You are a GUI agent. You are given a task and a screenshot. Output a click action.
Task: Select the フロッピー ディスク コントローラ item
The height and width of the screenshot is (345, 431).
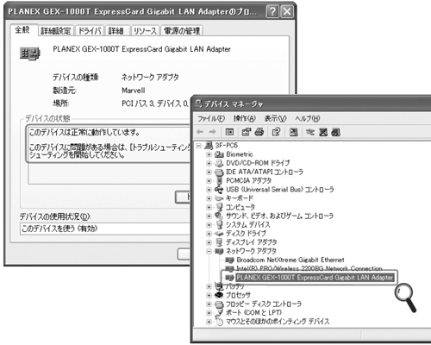[x=264, y=304]
